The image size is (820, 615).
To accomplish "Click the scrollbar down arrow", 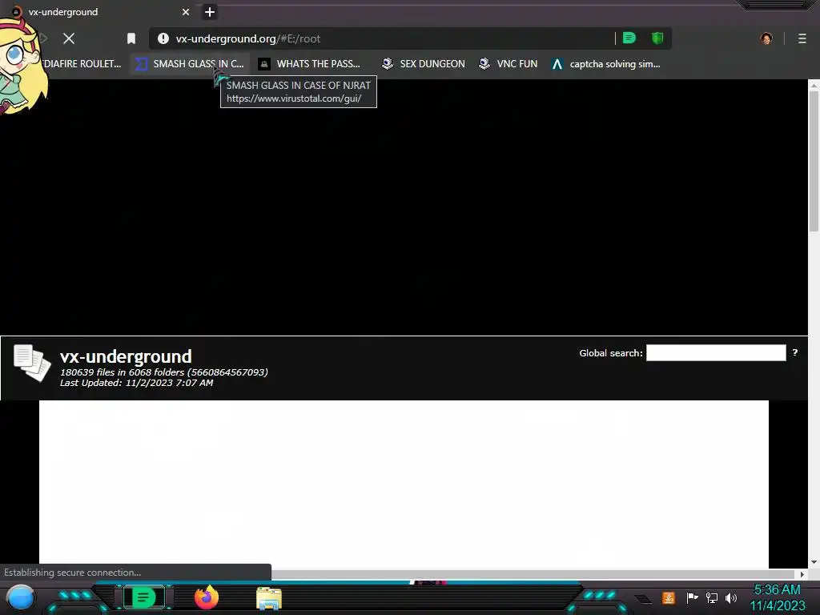I will click(814, 562).
